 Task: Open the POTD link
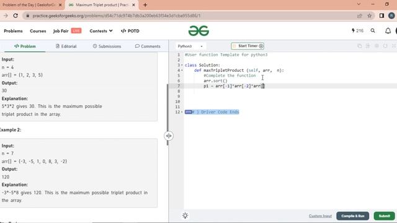click(130, 31)
